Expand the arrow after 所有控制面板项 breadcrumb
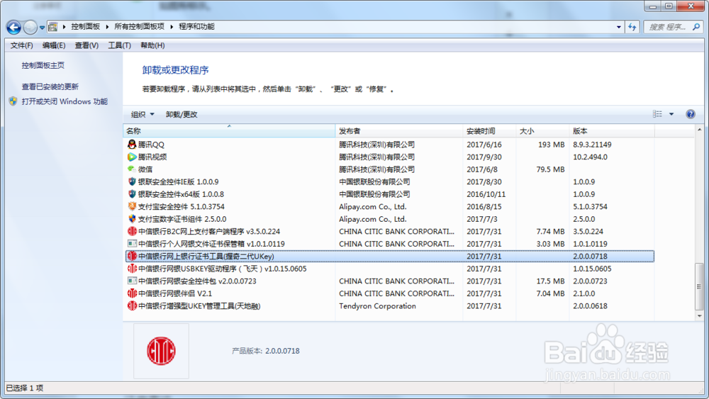This screenshot has width=709, height=399. [x=172, y=27]
